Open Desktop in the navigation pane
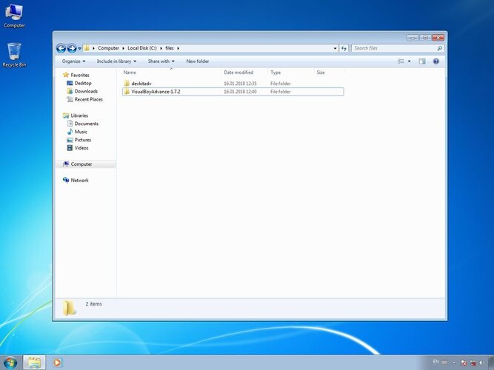The width and height of the screenshot is (494, 370). point(83,83)
